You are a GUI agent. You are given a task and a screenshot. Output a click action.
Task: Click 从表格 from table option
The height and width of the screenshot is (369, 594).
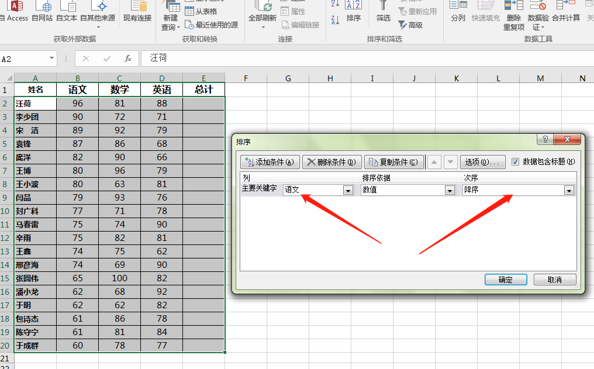coord(201,11)
